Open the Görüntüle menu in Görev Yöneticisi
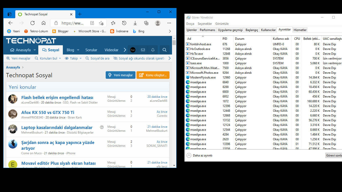The width and height of the screenshot is (342, 192). coord(222,24)
